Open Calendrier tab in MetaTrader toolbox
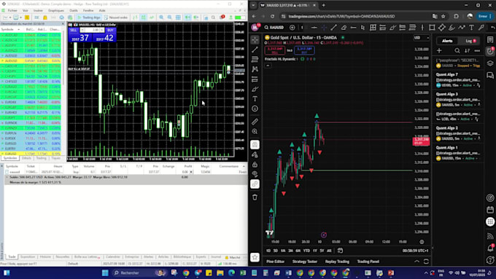The height and width of the screenshot is (279, 496). click(x=113, y=257)
